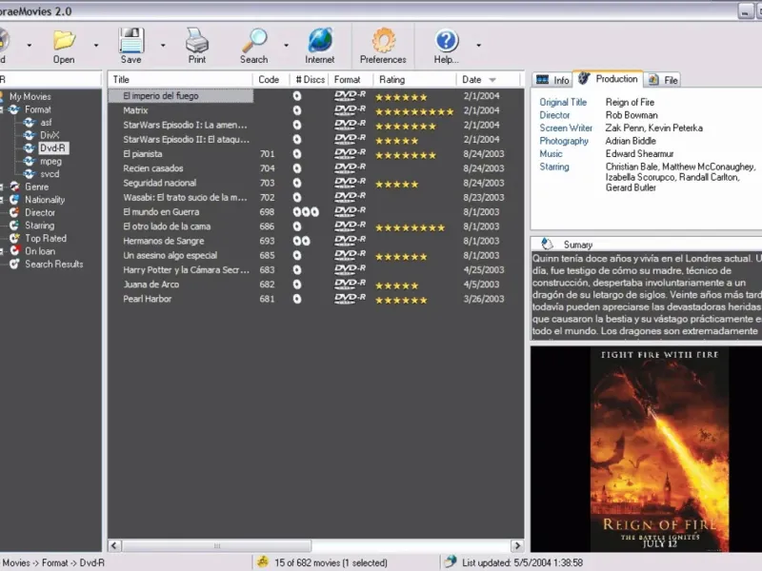
Task: Select the Director tree node
Action: [x=40, y=212]
